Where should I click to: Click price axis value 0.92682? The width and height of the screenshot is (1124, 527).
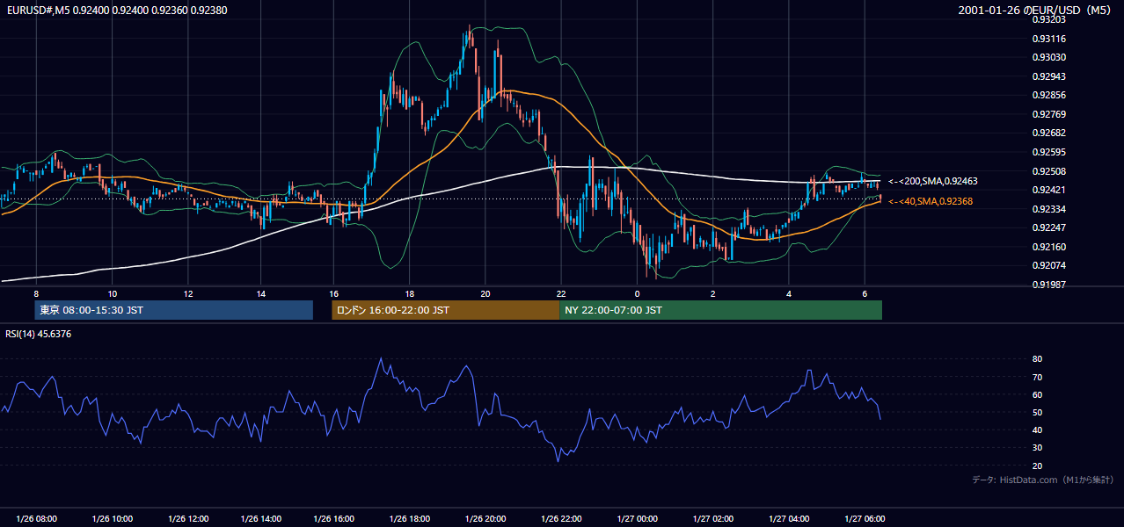(1049, 133)
